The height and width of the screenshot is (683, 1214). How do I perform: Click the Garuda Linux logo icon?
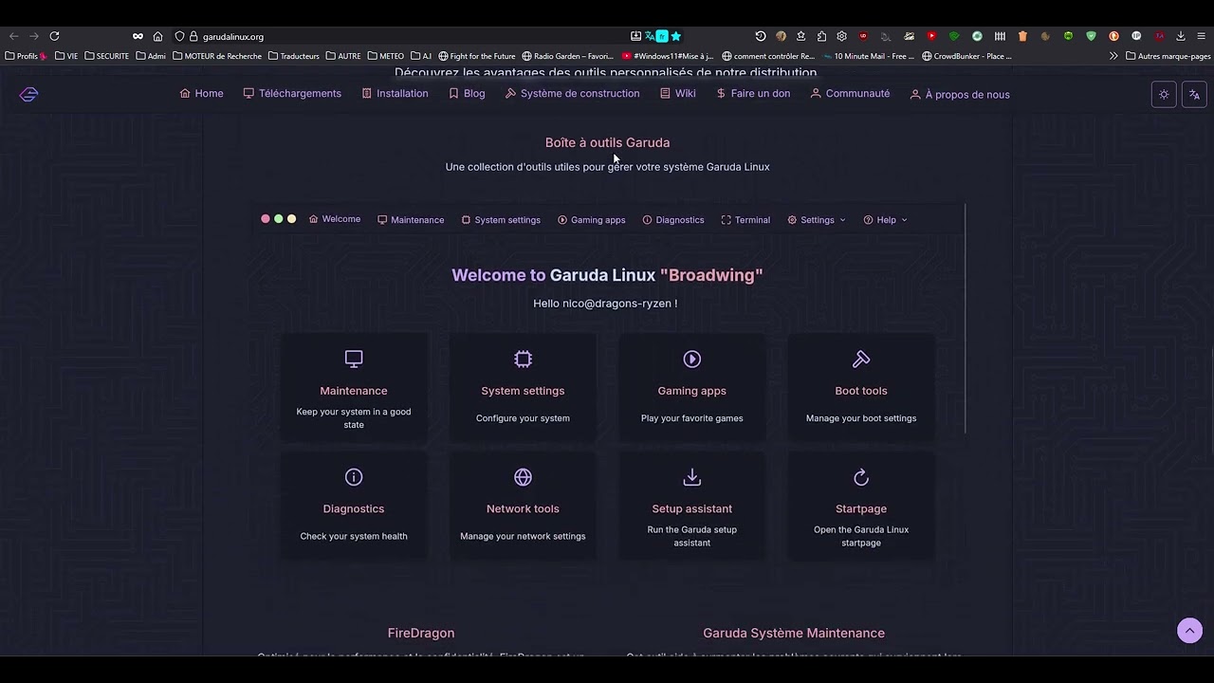click(28, 94)
